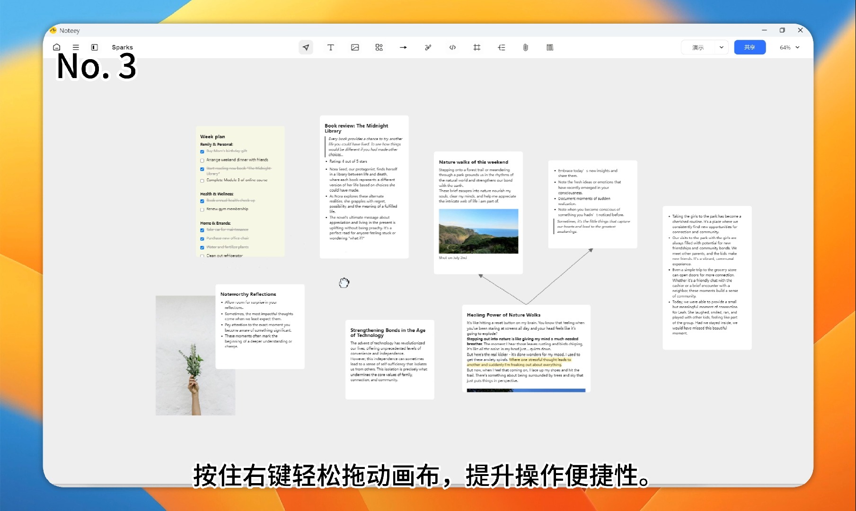
Task: Click the attachment paperclip tool
Action: pos(526,47)
